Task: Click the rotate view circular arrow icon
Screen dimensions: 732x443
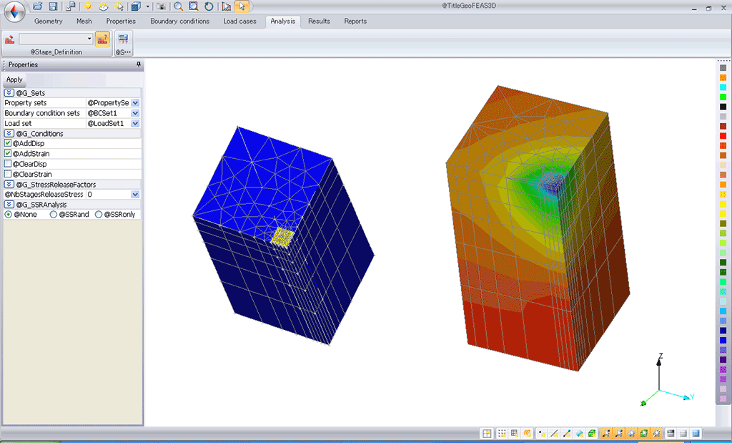Action: pyautogui.click(x=208, y=6)
